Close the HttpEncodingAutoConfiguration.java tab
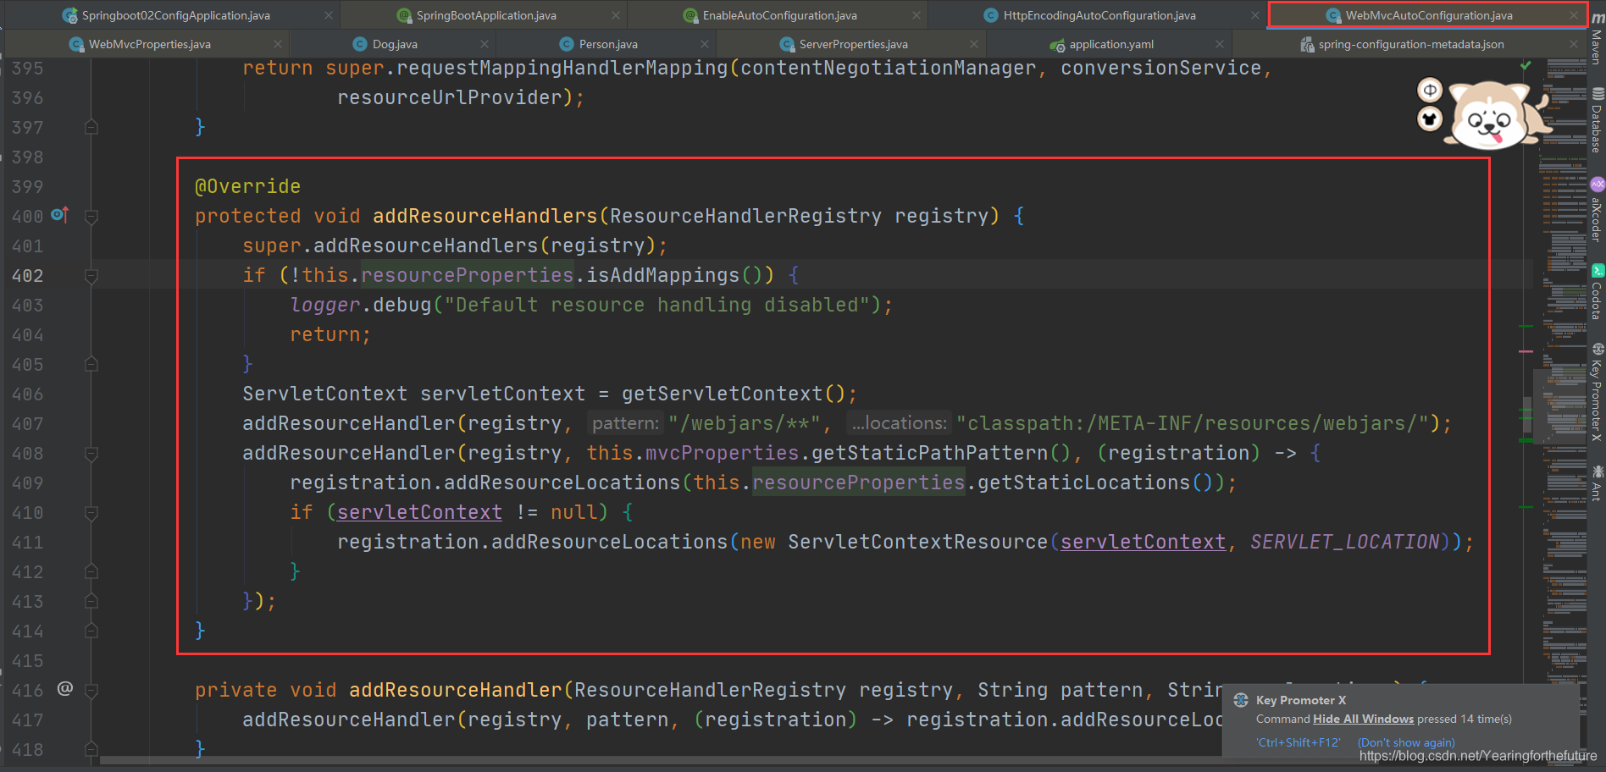1606x772 pixels. (x=1255, y=15)
